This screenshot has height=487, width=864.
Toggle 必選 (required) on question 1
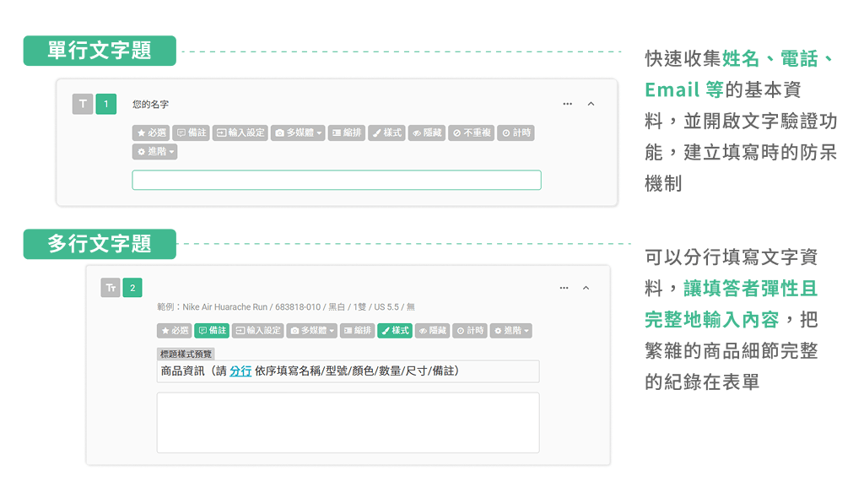pyautogui.click(x=151, y=133)
